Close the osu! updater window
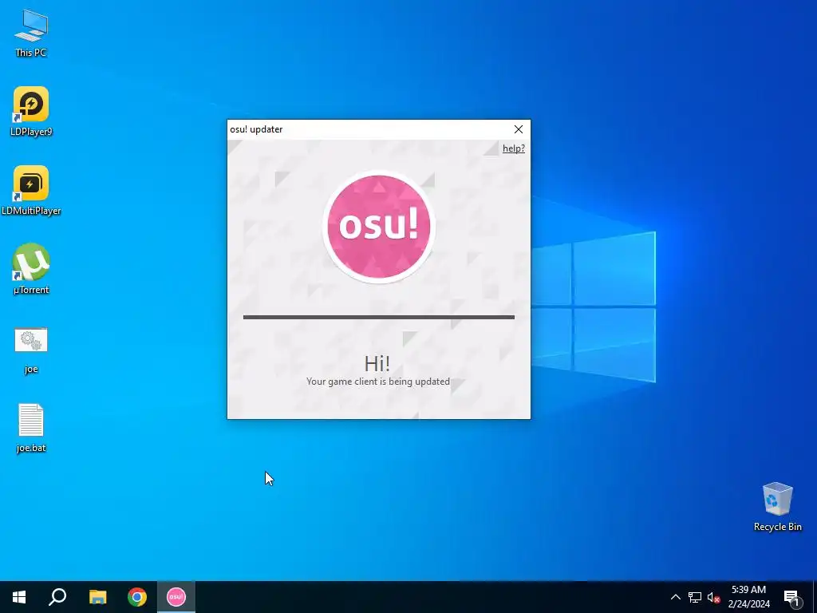 519,129
